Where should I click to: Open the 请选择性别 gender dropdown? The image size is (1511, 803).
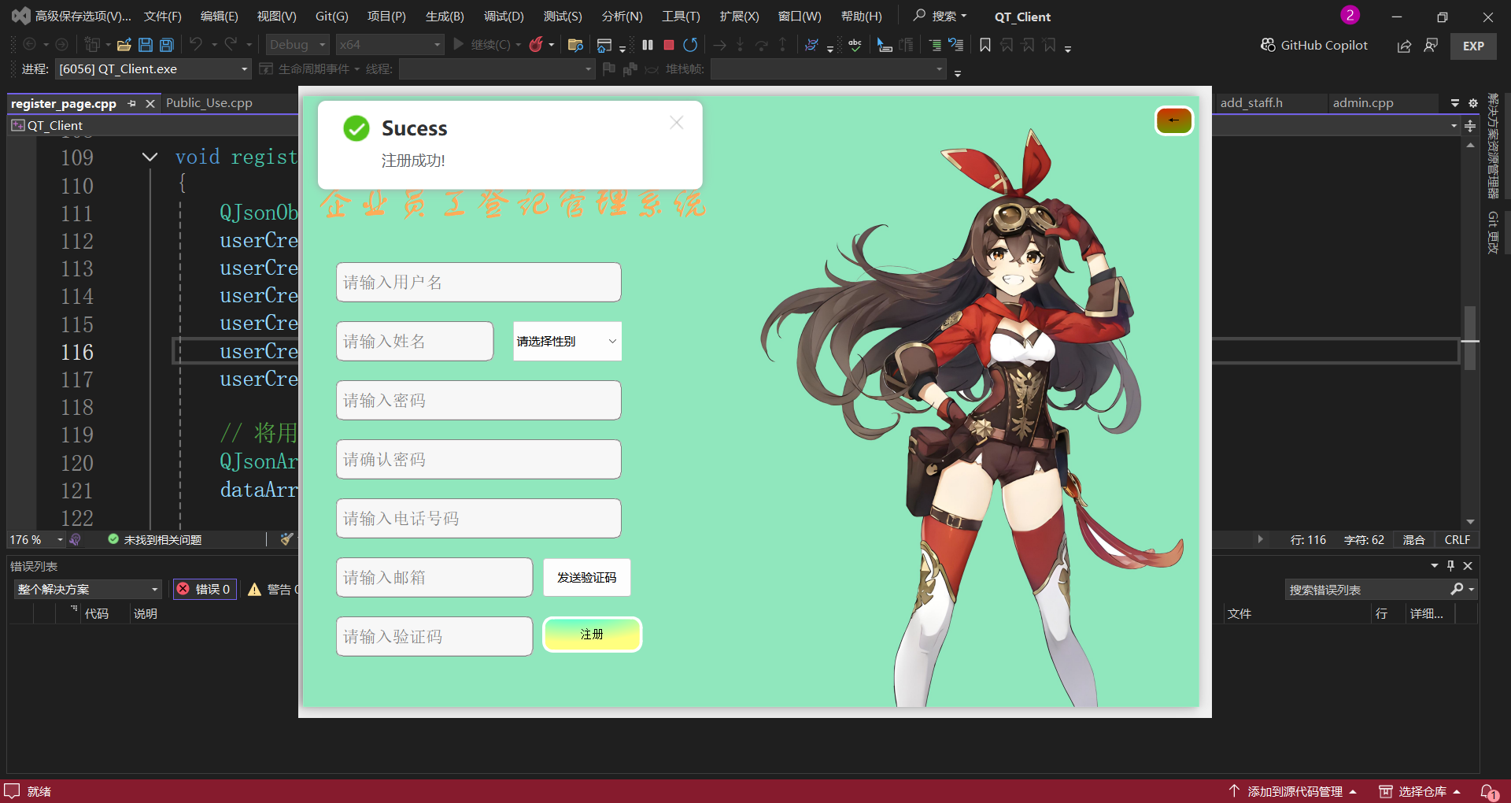(567, 341)
